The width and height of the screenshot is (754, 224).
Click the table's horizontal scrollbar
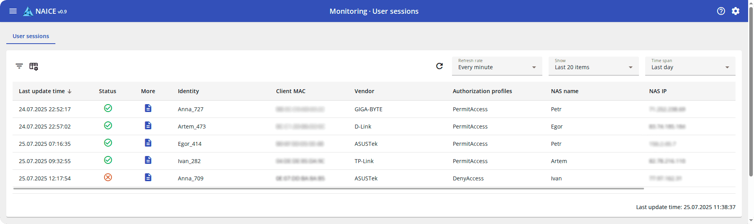pyautogui.click(x=328, y=189)
